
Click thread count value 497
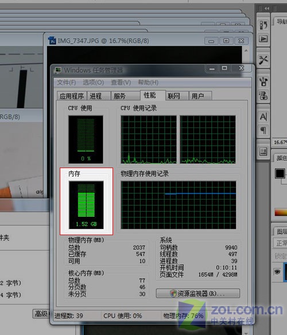[232, 254]
